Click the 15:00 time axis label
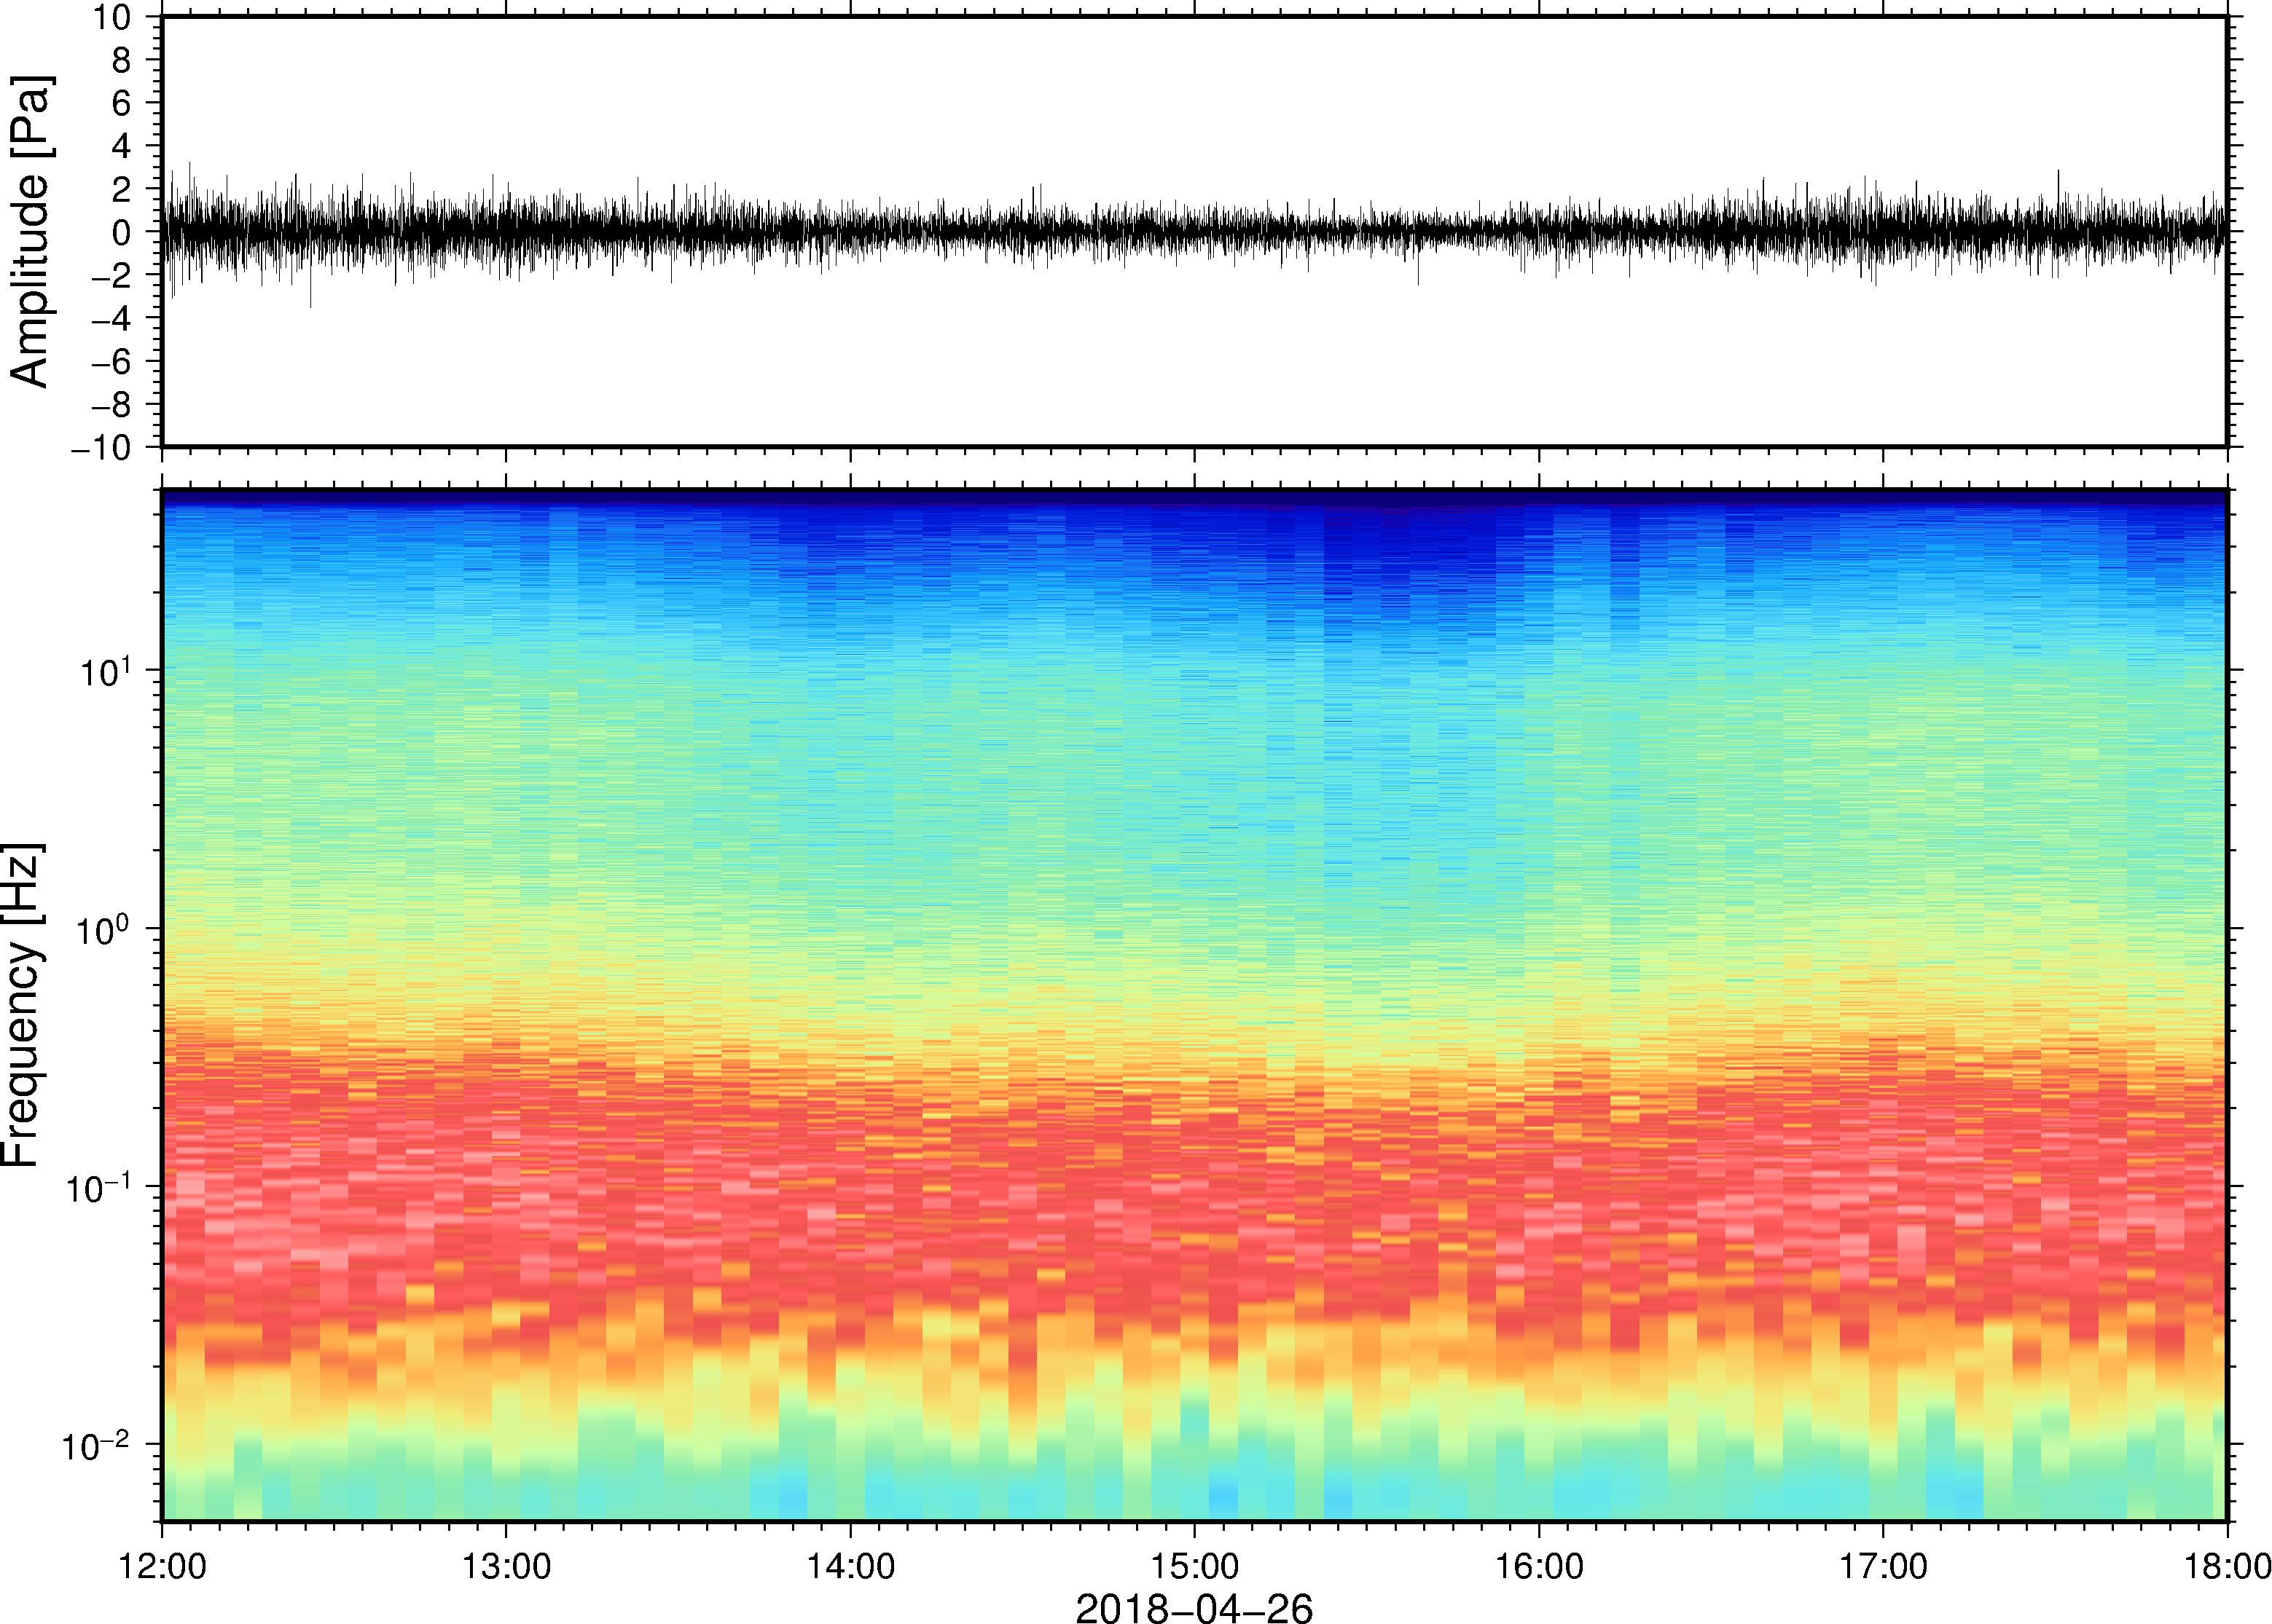 coord(1194,1565)
